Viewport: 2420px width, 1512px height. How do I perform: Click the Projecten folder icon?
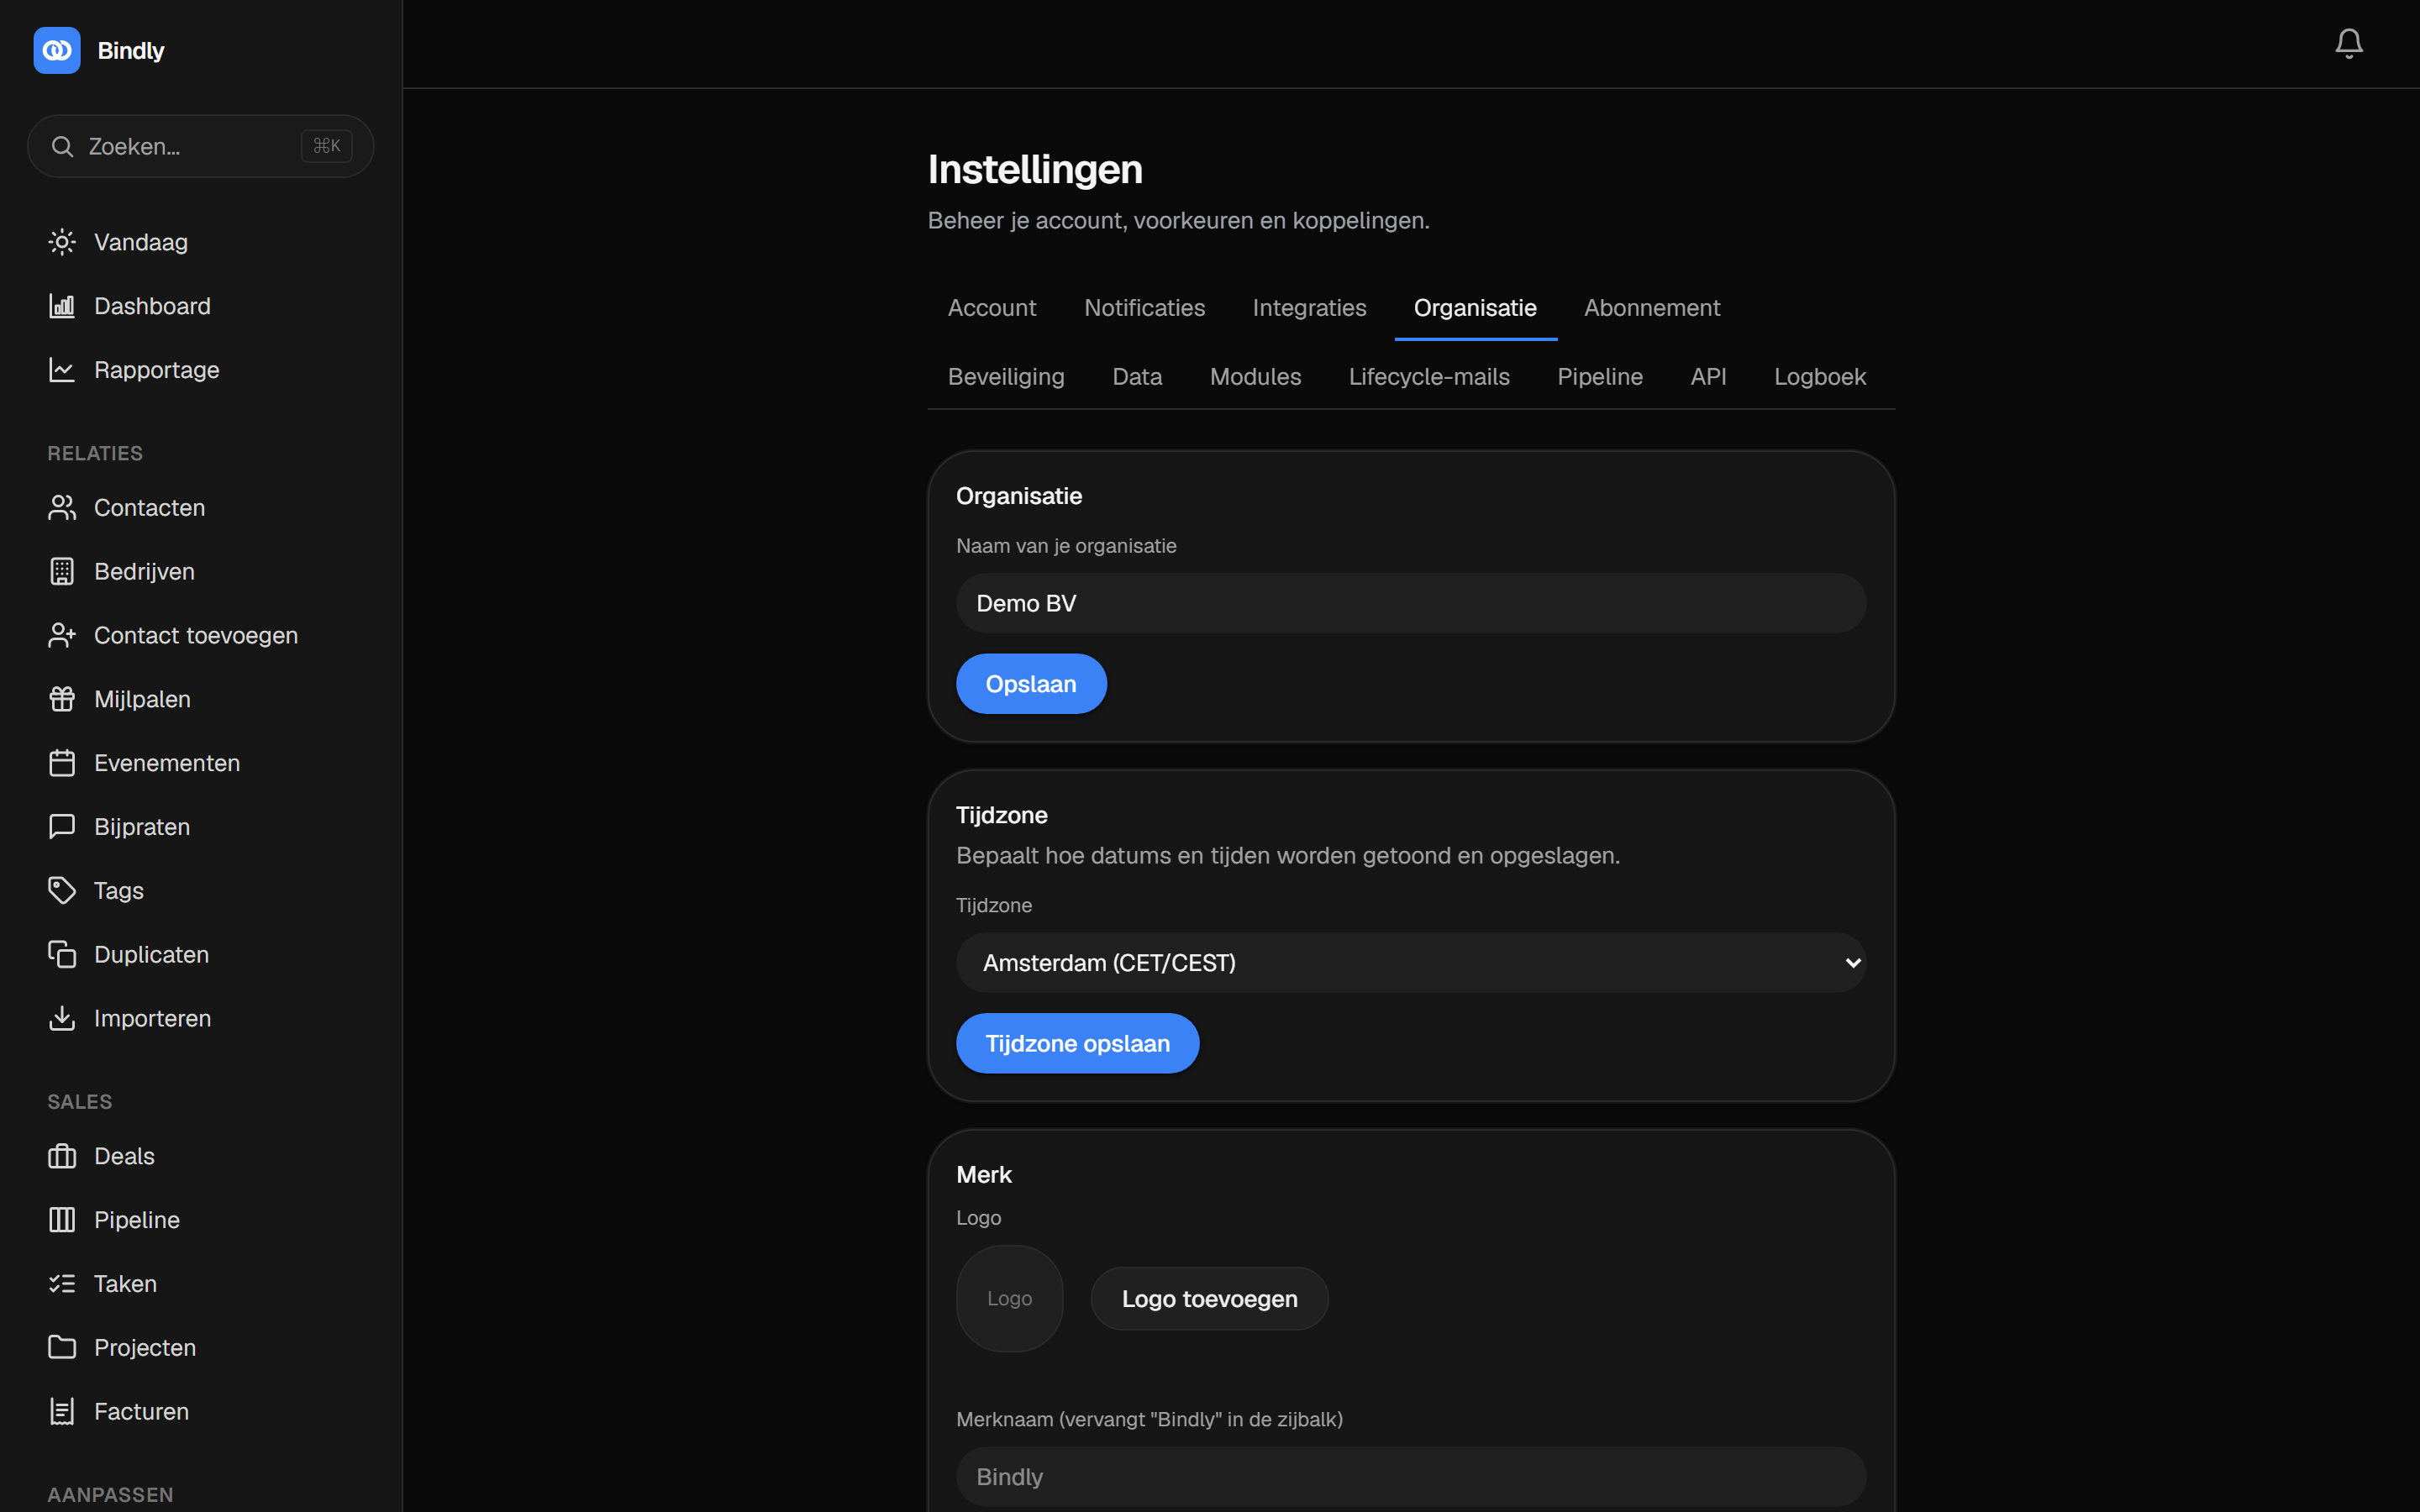click(62, 1348)
